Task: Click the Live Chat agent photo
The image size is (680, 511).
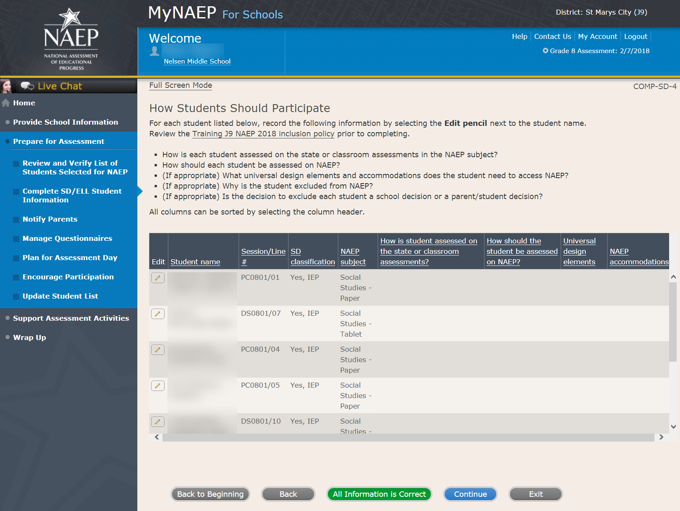Action: click(6, 86)
